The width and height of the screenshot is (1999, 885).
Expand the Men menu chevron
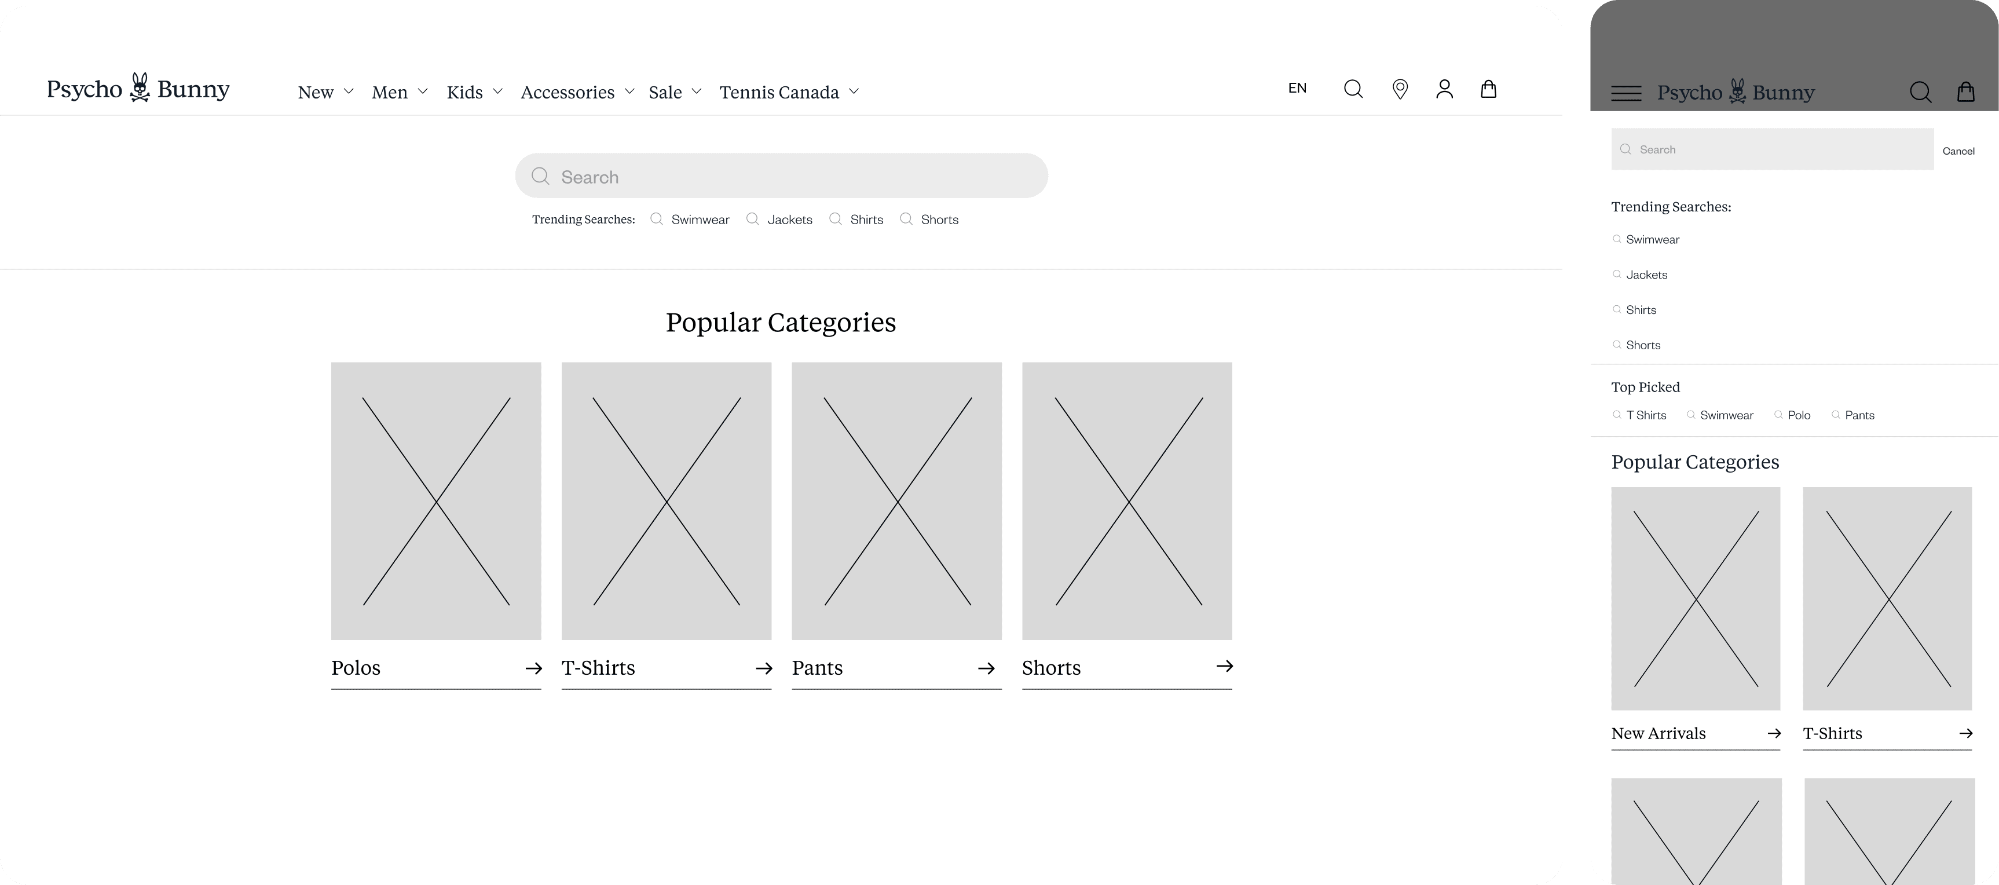[422, 92]
